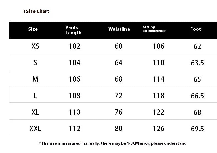Click the Pants Length column header
217x153 pixels.
click(x=73, y=30)
